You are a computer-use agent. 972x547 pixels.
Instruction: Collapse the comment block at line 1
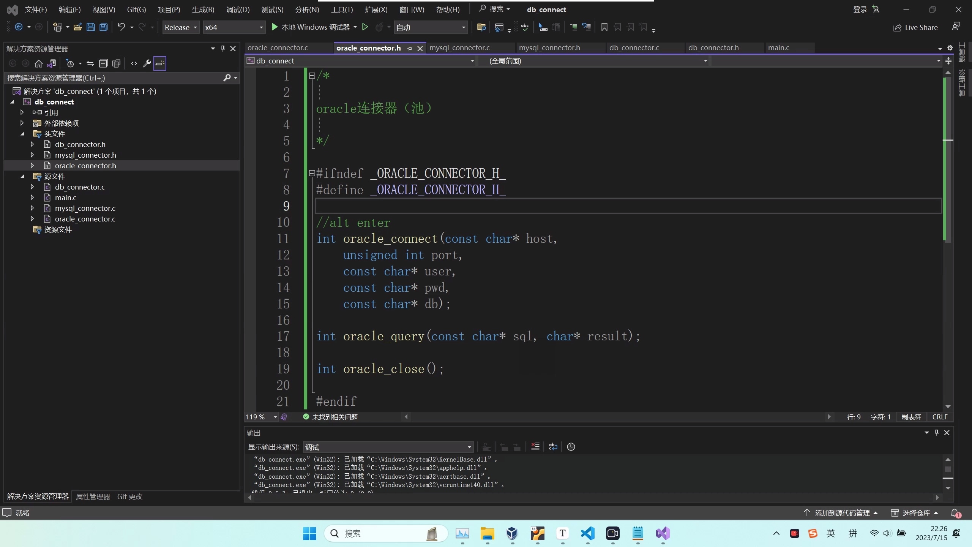tap(312, 76)
